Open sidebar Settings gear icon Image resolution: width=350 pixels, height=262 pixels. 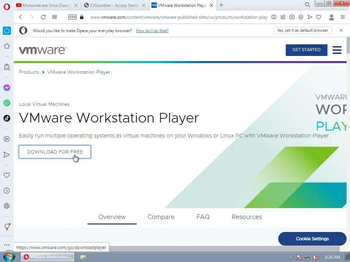coord(7,206)
